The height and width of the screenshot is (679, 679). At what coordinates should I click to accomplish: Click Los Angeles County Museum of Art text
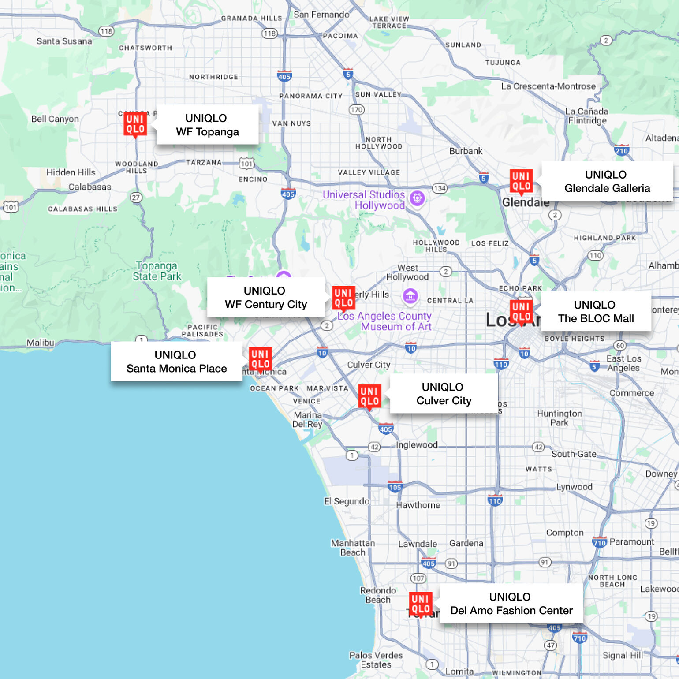point(384,321)
